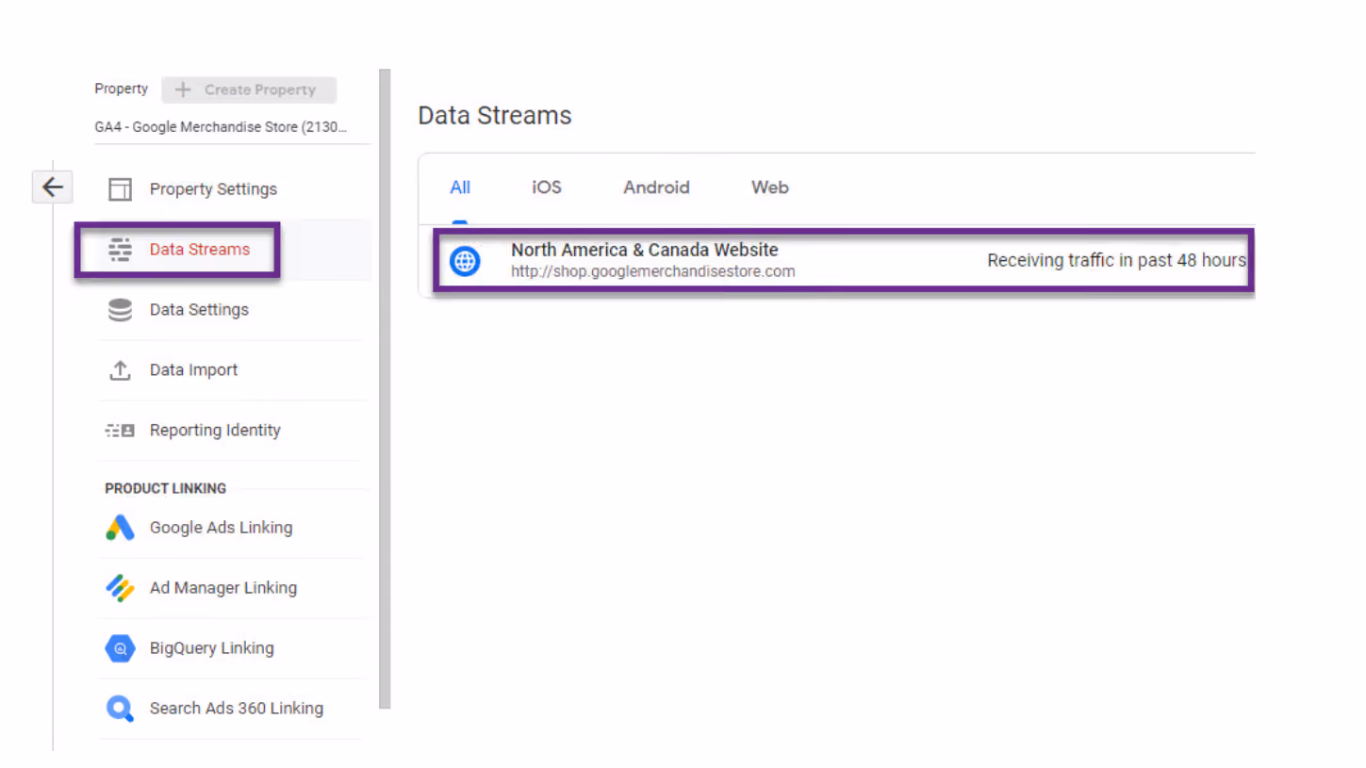Screen dimensions: 1366x768
Task: Open Data Settings
Action: (199, 310)
